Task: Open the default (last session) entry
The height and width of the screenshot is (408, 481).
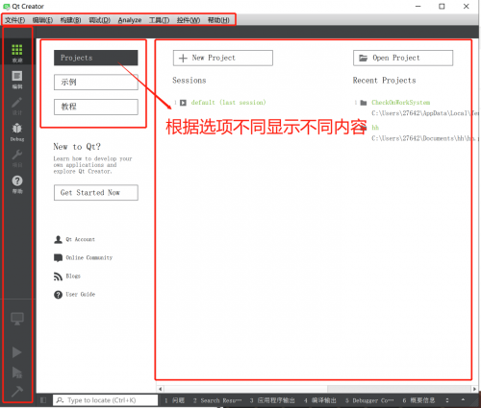Action: (228, 103)
